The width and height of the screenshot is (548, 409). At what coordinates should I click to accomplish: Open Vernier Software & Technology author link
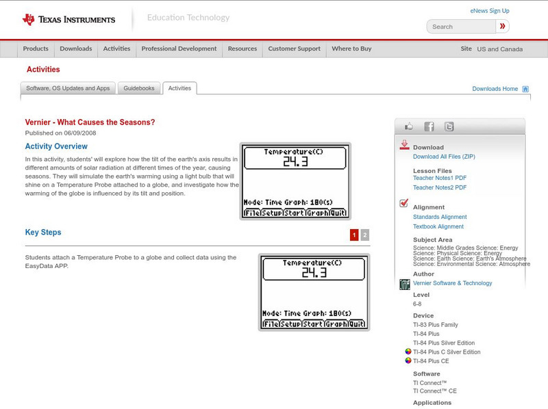click(452, 283)
